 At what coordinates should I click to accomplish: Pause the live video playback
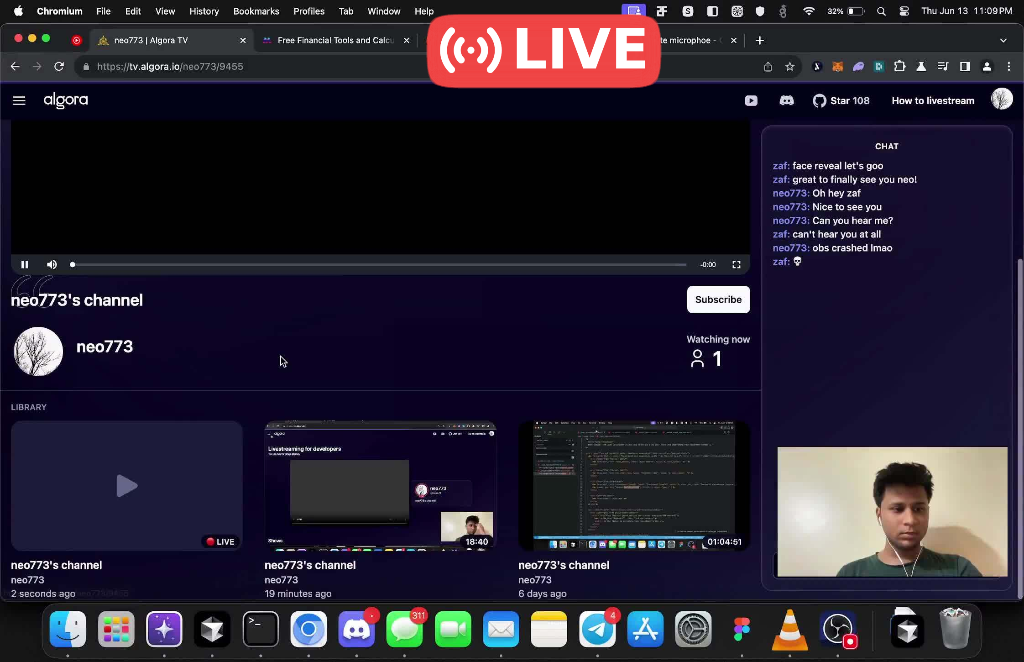[x=25, y=264]
